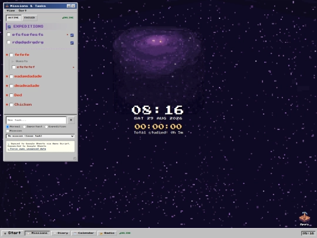Click the Missions & Tasks title bar icon

[7, 6]
